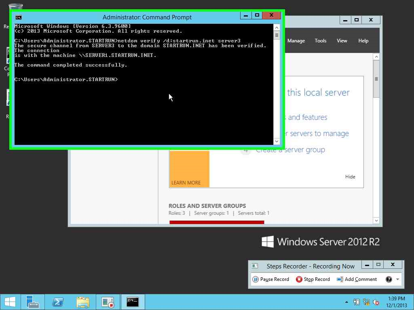Click the muted speaker icon in system tray
The width and height of the screenshot is (414, 310).
tap(376, 302)
